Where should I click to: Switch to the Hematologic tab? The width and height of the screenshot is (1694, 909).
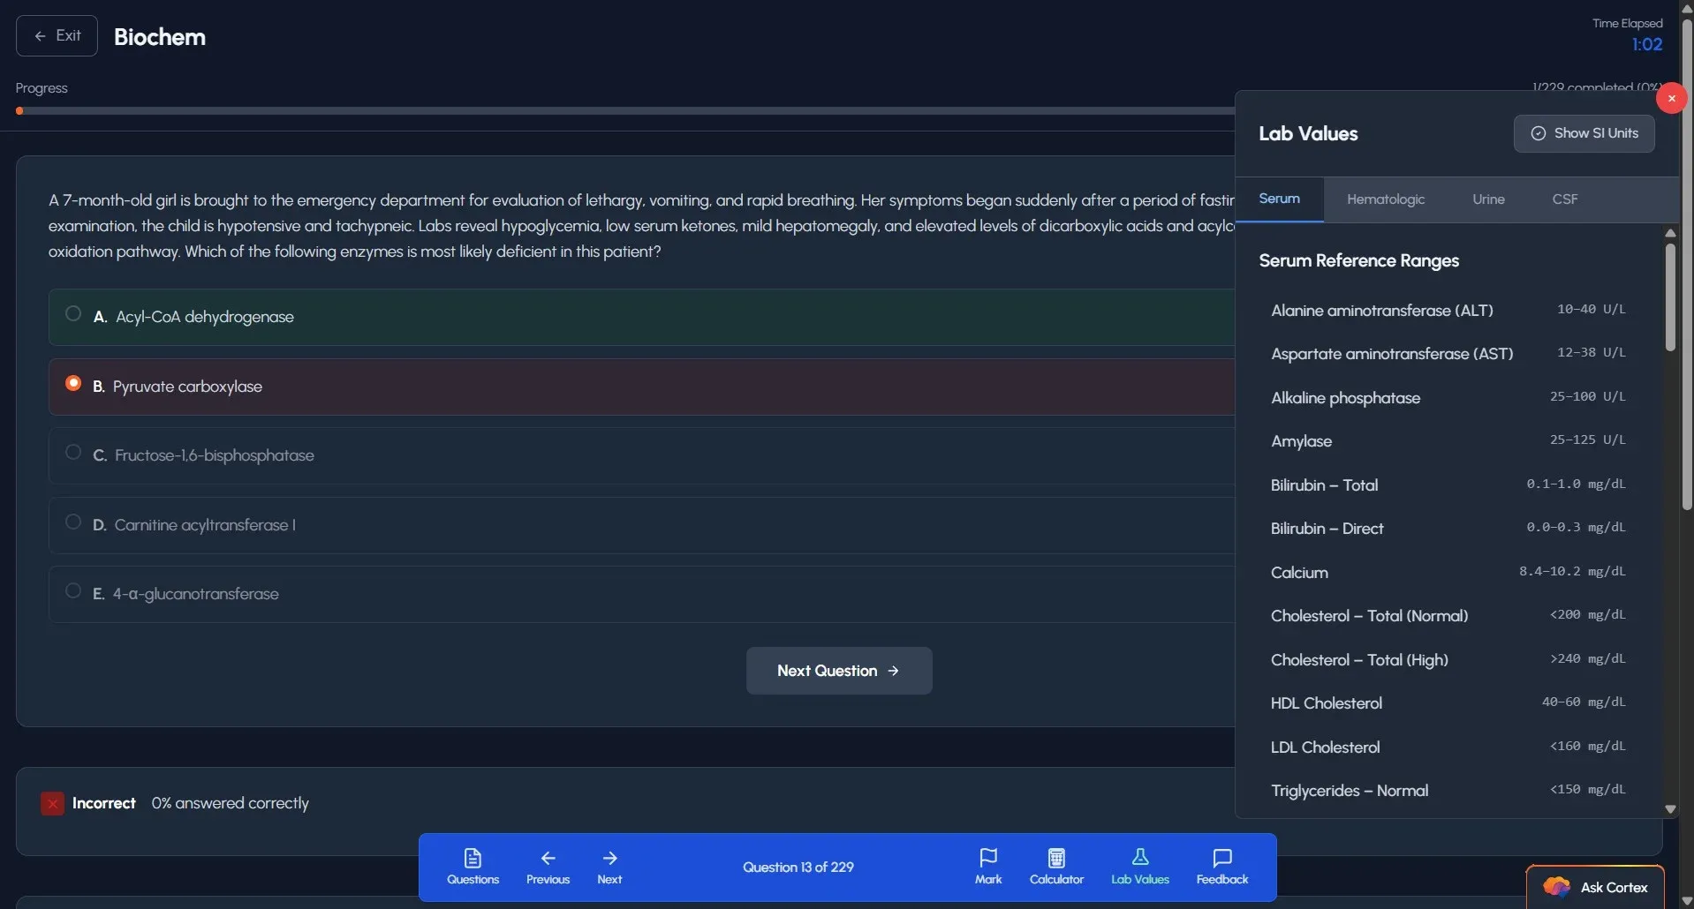click(x=1385, y=199)
